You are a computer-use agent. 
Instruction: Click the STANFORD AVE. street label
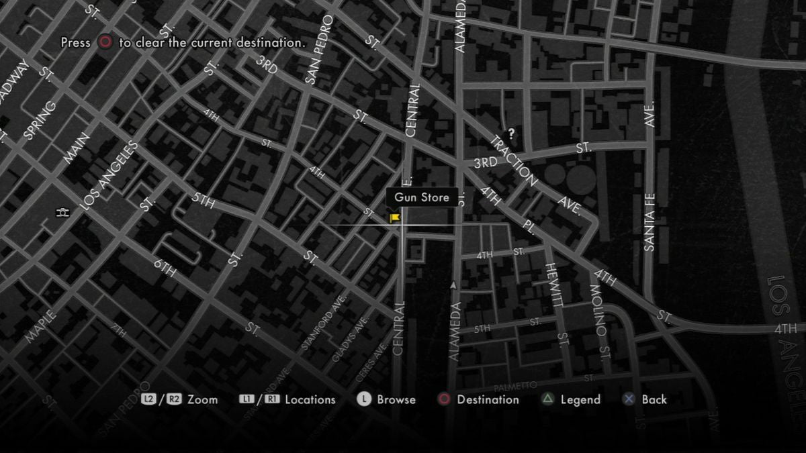click(x=323, y=323)
